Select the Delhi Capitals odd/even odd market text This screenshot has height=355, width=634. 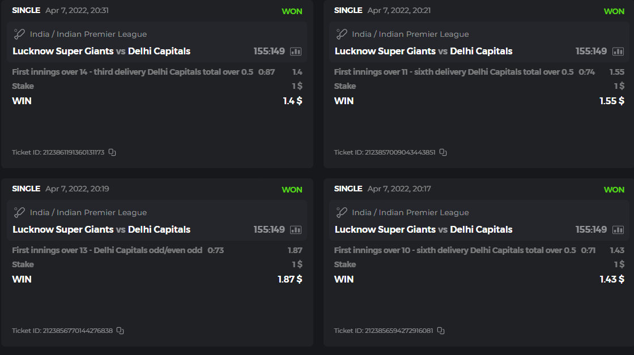[x=107, y=250]
